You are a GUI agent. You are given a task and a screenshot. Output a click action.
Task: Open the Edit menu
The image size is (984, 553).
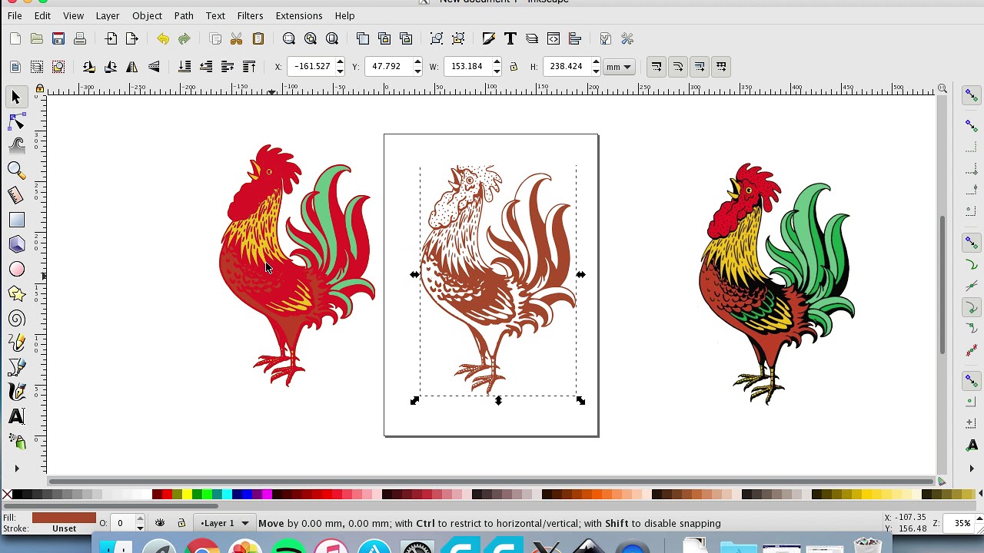(x=42, y=15)
